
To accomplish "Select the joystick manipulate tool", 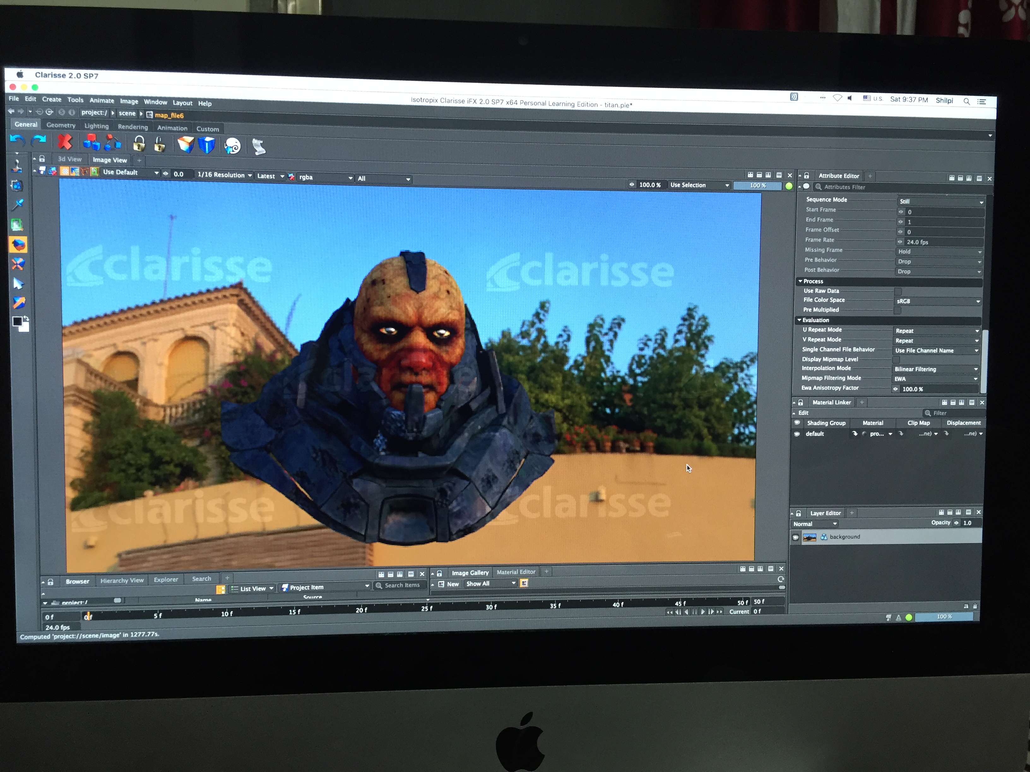I will [17, 166].
